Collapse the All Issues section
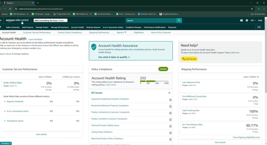 (x=169, y=93)
